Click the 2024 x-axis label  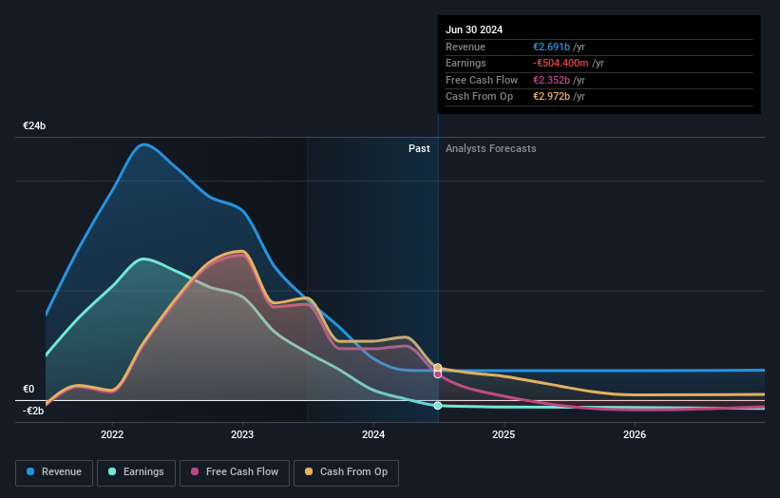373,435
